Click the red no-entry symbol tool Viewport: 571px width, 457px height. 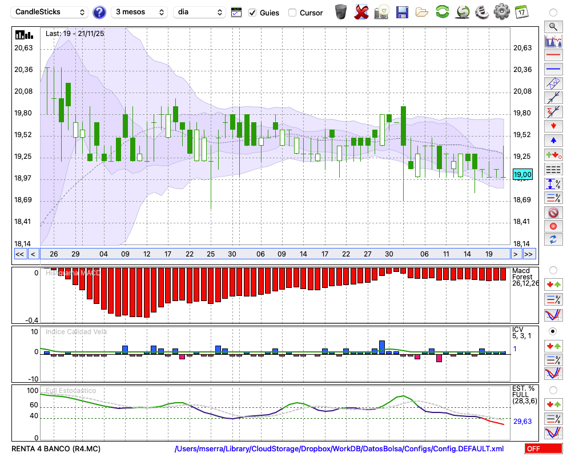click(x=553, y=213)
